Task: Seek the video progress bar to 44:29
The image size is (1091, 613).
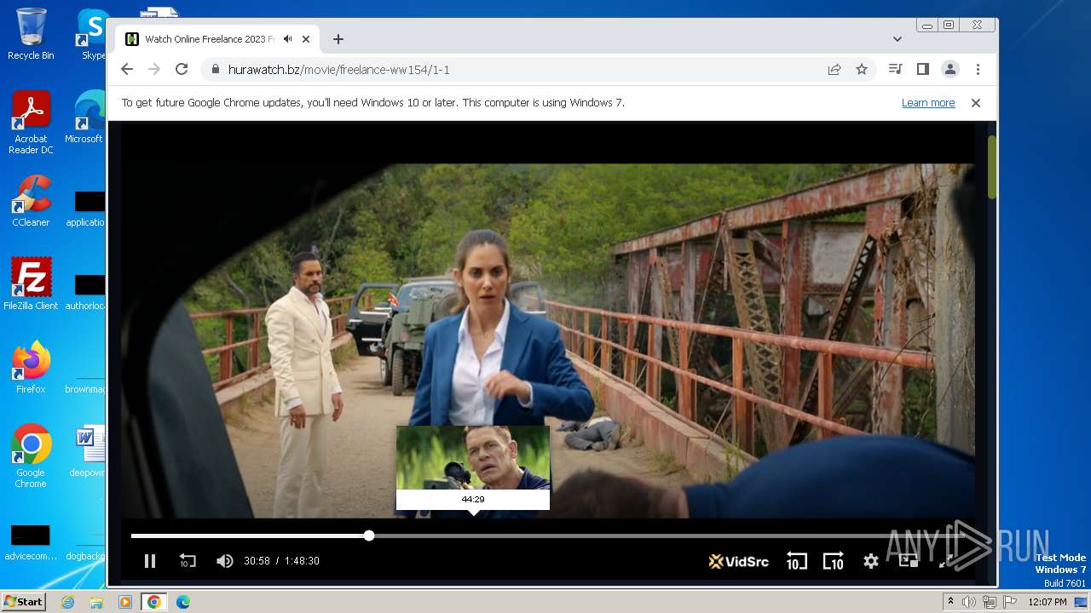Action: click(x=473, y=536)
